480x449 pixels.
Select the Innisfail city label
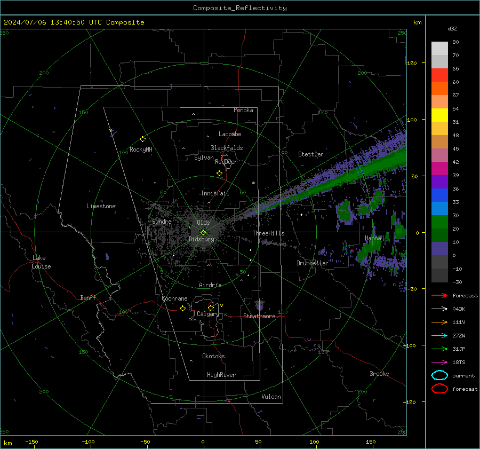[215, 193]
